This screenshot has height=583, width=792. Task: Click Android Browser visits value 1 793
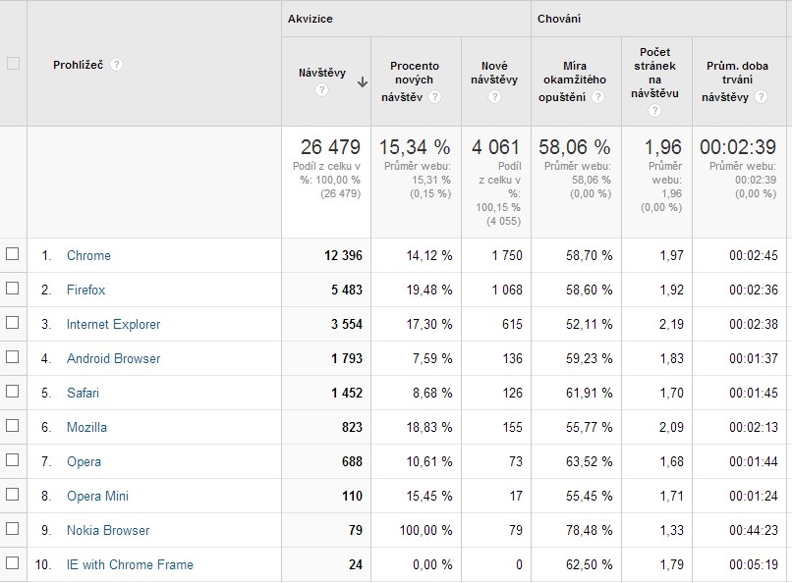[x=347, y=358]
